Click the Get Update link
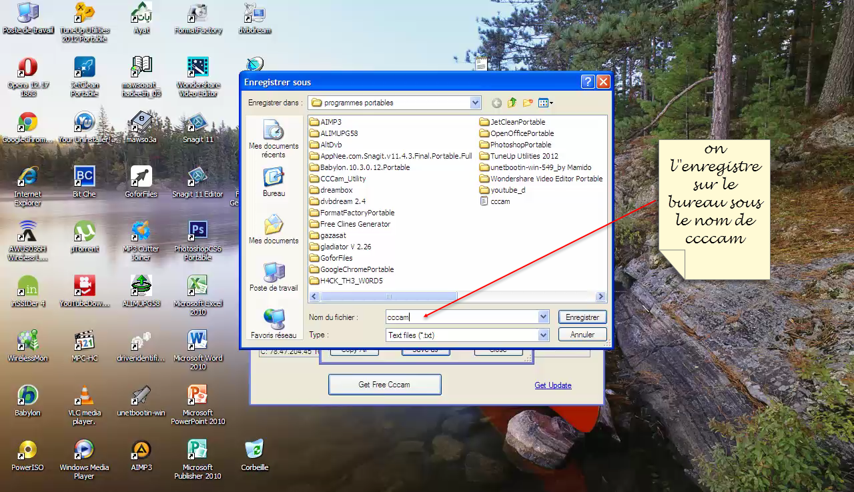 pos(552,385)
